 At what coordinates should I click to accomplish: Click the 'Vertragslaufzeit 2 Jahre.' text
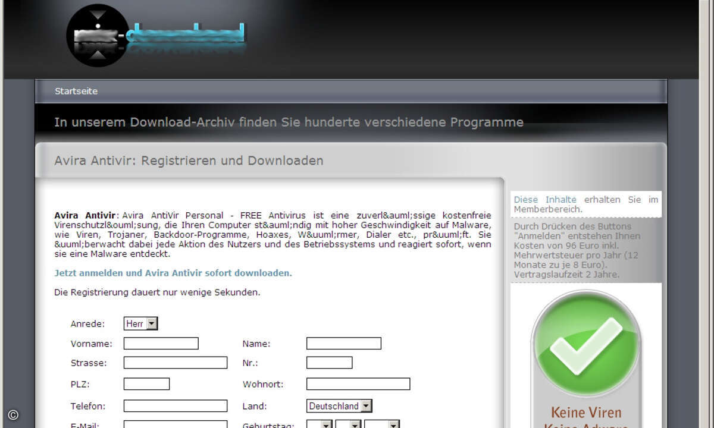566,275
